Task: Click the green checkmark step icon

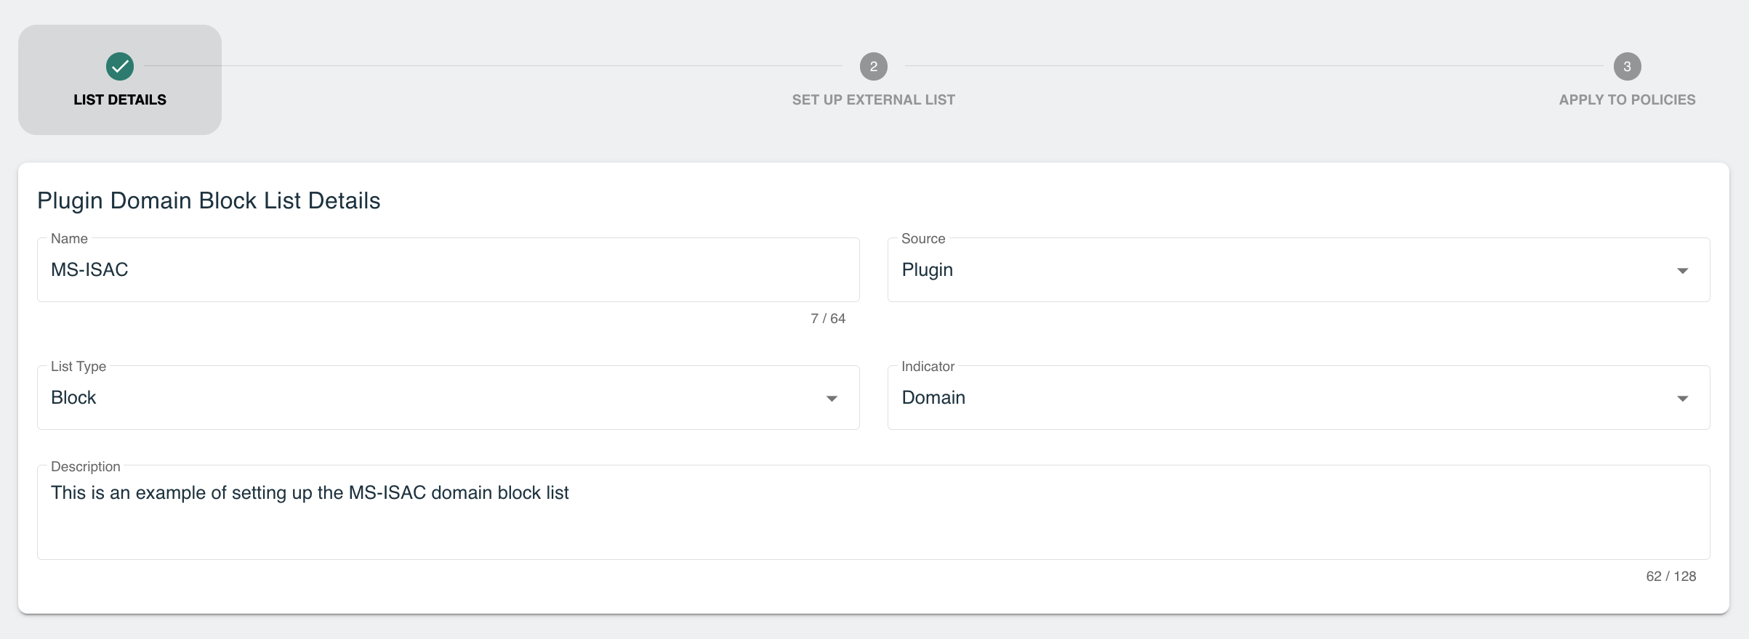Action: (120, 66)
